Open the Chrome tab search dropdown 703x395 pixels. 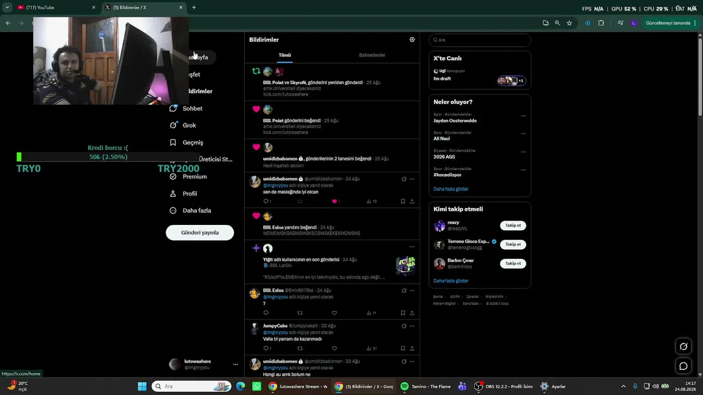click(x=7, y=8)
